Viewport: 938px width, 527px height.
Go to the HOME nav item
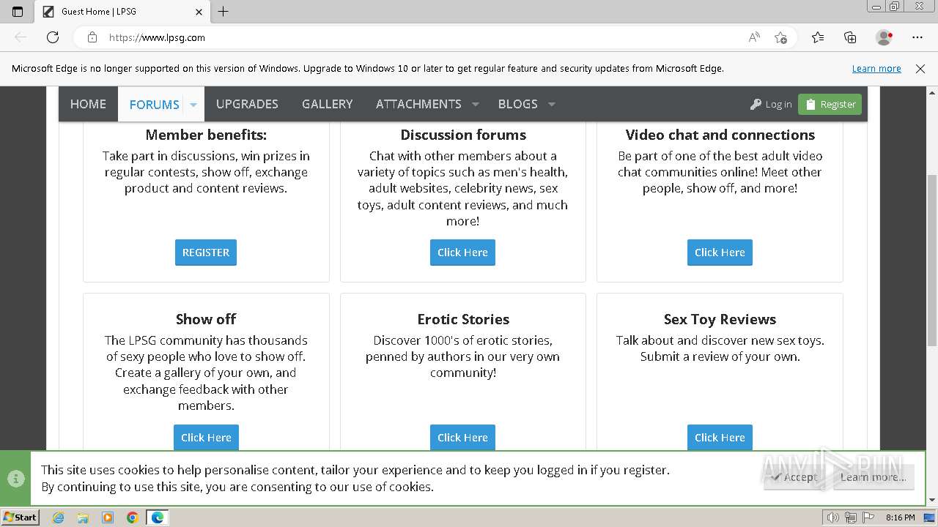[x=88, y=104]
